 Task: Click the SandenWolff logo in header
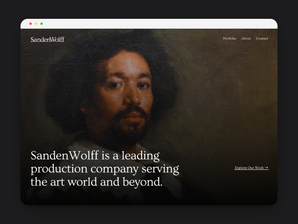click(x=47, y=39)
